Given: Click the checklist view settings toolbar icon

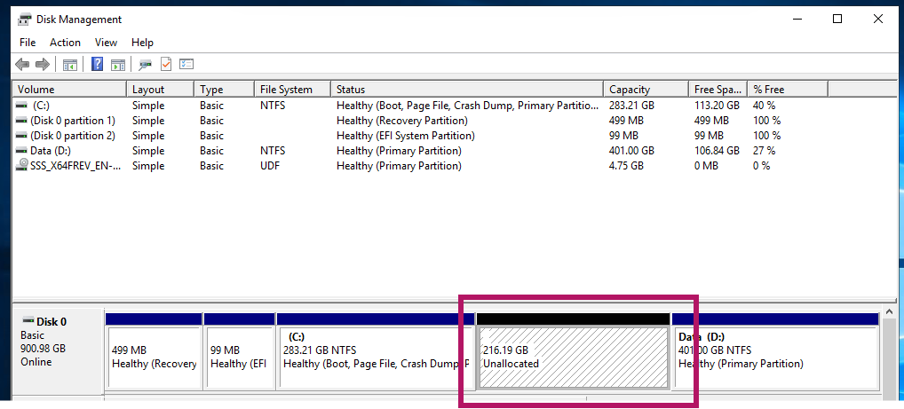Looking at the screenshot, I should [x=186, y=64].
